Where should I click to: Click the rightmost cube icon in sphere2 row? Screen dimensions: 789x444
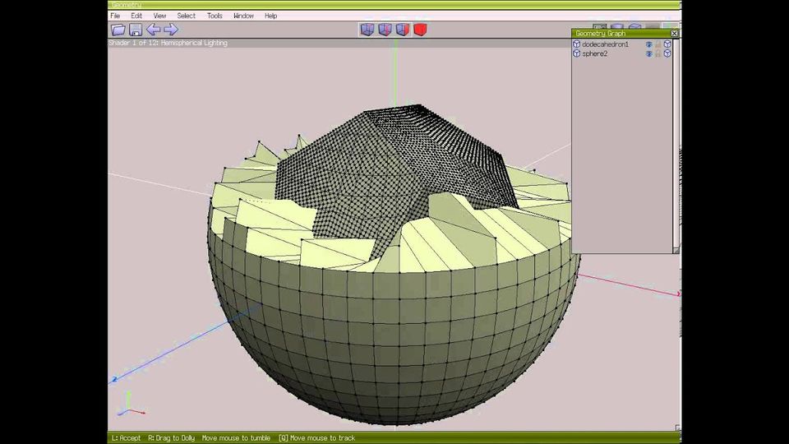[x=667, y=53]
